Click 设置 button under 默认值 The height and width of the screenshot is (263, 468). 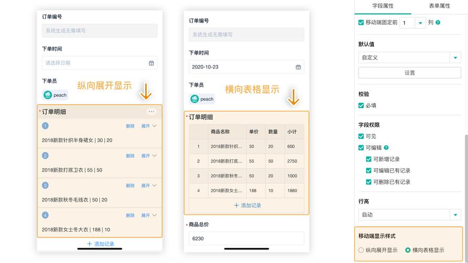pyautogui.click(x=410, y=73)
